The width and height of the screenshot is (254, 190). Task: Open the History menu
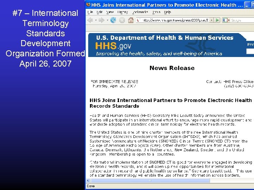123,12
